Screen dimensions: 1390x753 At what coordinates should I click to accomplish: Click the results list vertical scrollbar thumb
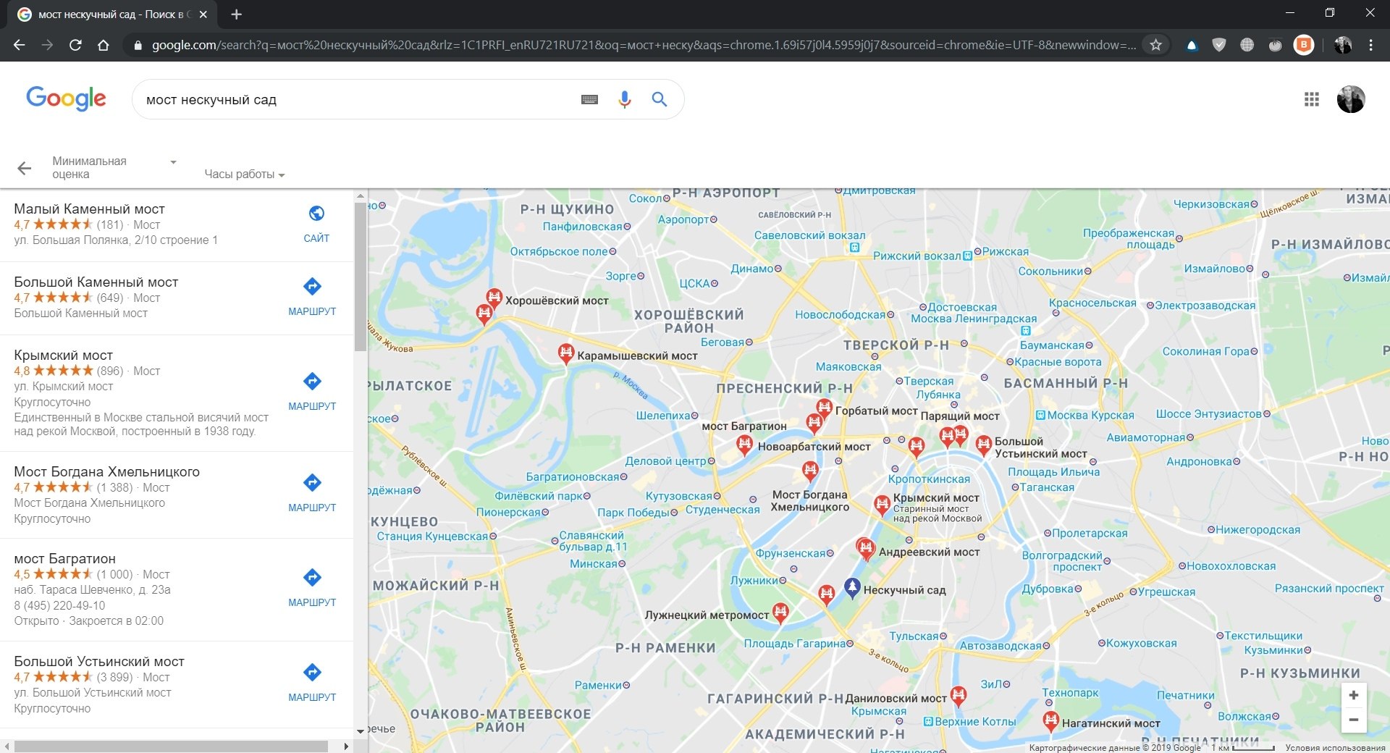361,277
